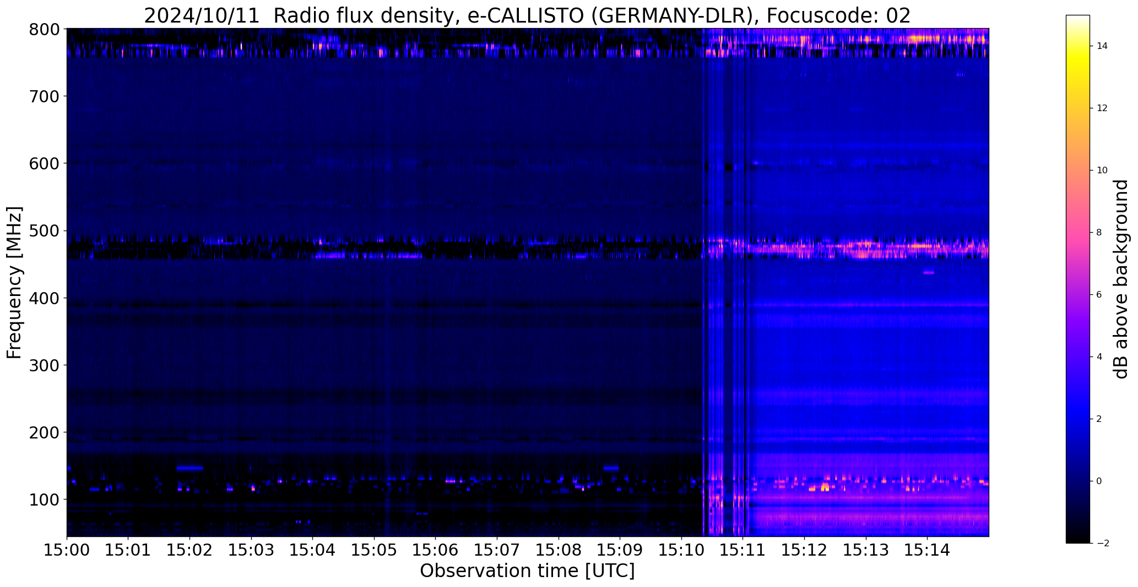Click the 15:13 time tick label
This screenshot has height=587, width=1138.
[866, 550]
